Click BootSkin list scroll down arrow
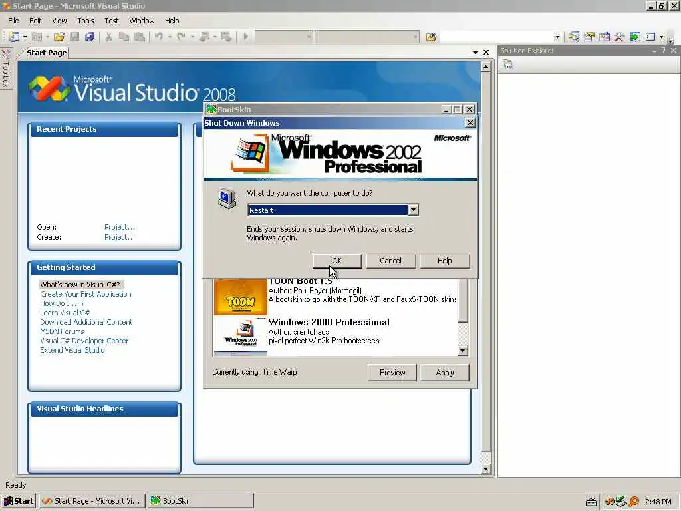The width and height of the screenshot is (681, 511). 463,350
